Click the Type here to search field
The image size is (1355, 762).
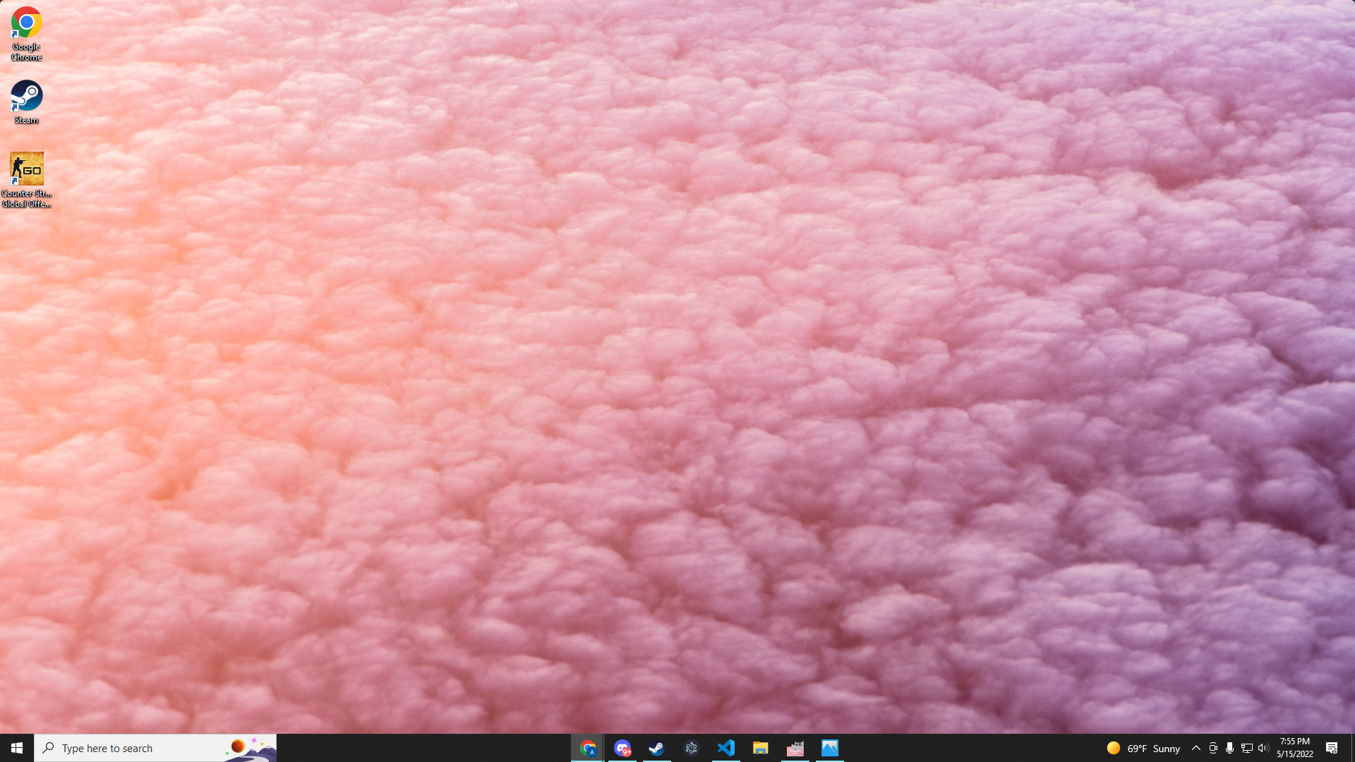pos(141,748)
